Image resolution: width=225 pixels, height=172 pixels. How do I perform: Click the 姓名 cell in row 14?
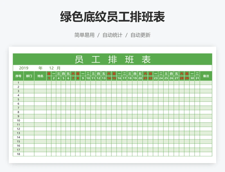coord(40,137)
